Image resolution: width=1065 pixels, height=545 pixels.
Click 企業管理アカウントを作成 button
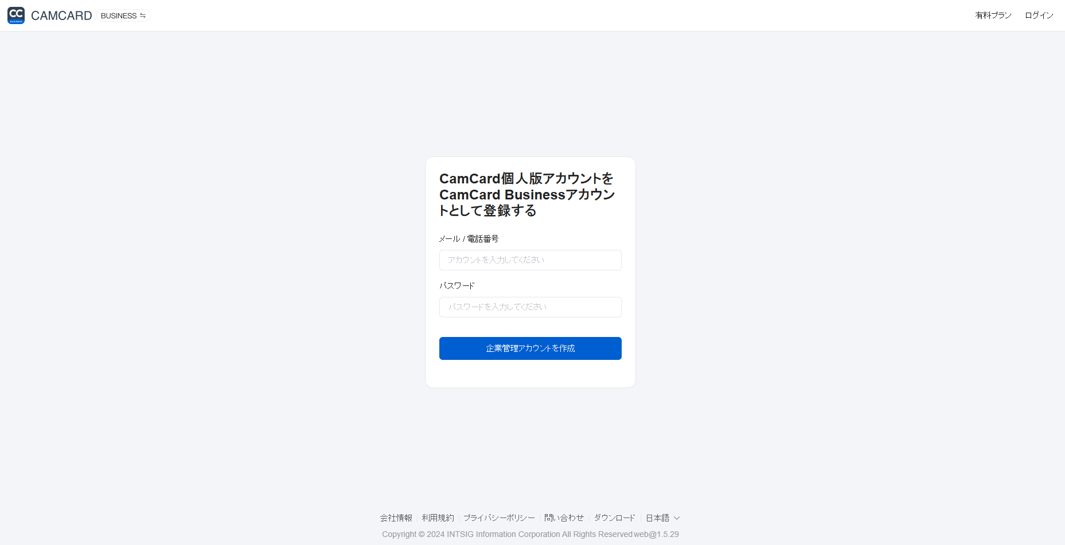530,348
